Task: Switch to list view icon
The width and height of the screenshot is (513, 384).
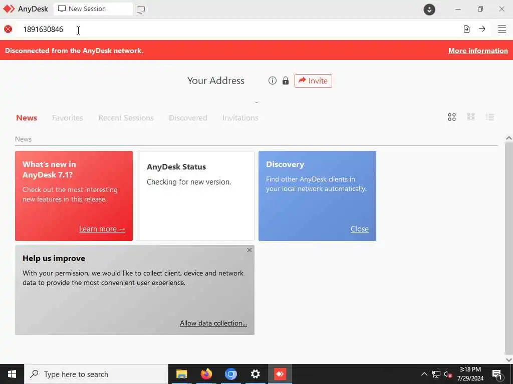Action: [x=490, y=117]
